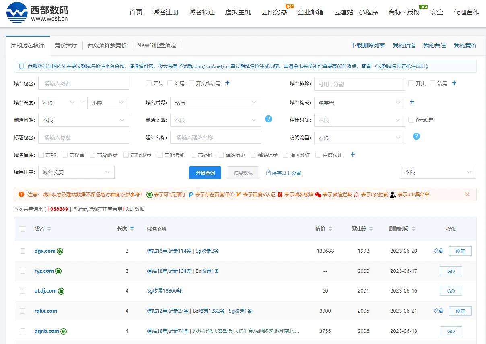Open the first 域名长度 dropdown

59,103
